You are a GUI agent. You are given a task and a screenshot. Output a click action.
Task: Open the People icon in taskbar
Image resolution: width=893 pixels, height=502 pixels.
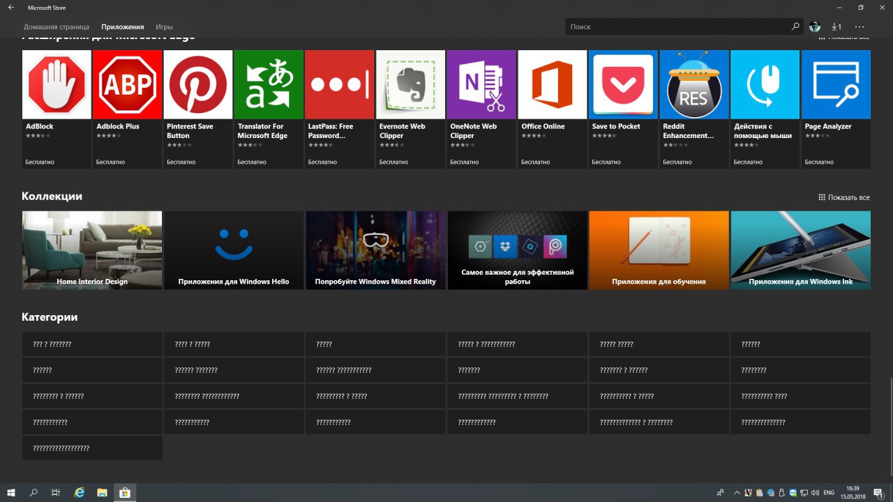(x=720, y=492)
